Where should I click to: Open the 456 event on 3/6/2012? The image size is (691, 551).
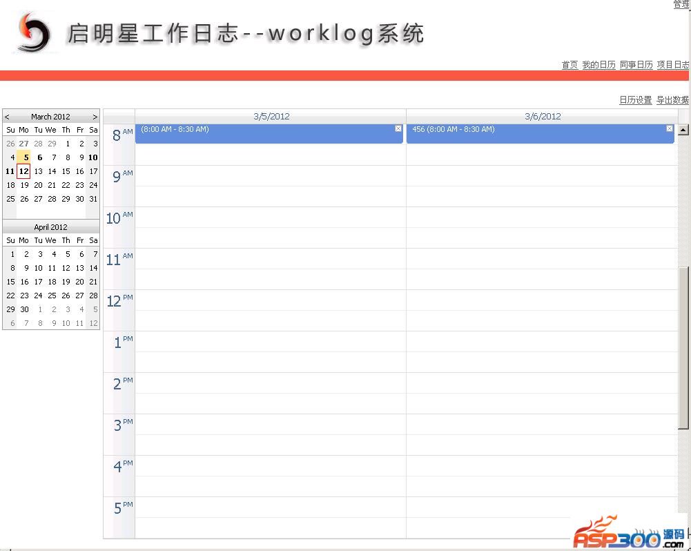(541, 133)
